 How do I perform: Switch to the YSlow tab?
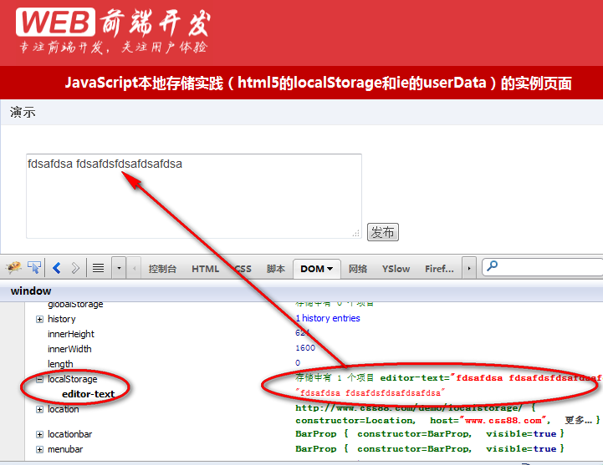pyautogui.click(x=396, y=269)
